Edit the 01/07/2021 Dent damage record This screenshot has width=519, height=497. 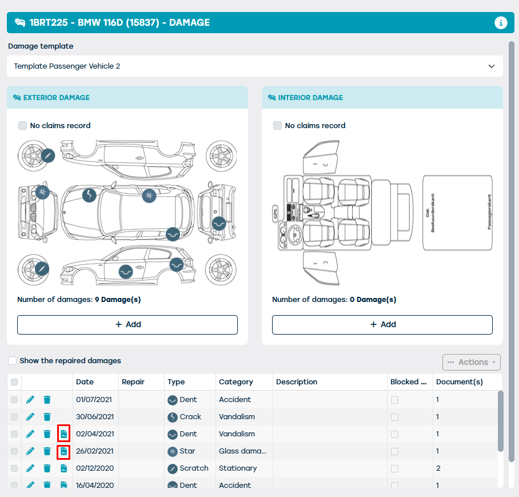click(x=30, y=400)
